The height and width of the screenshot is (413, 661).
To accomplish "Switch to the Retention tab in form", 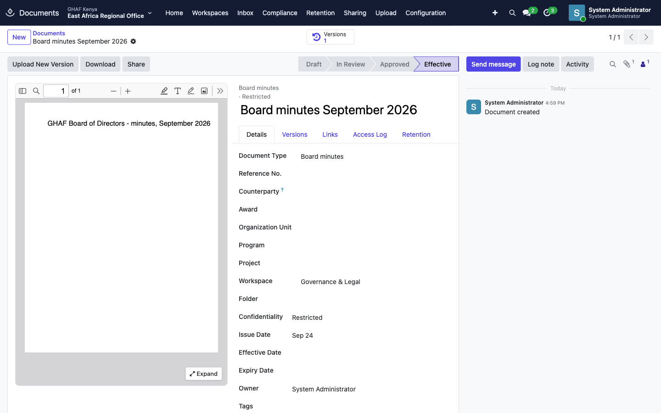I will [416, 134].
